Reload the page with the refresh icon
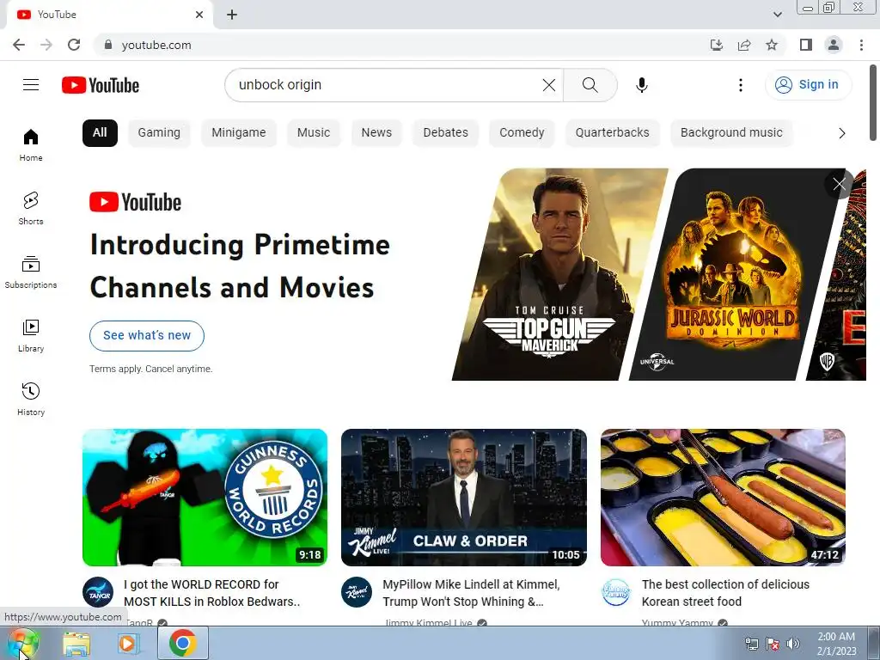This screenshot has height=660, width=880. pos(74,45)
